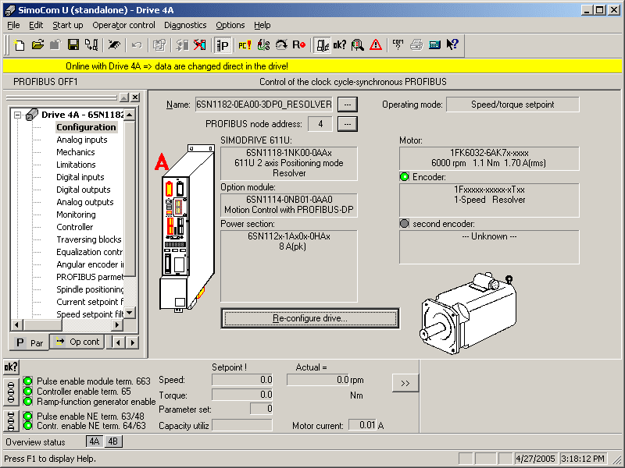Create a new file using the toolbar

[x=19, y=45]
